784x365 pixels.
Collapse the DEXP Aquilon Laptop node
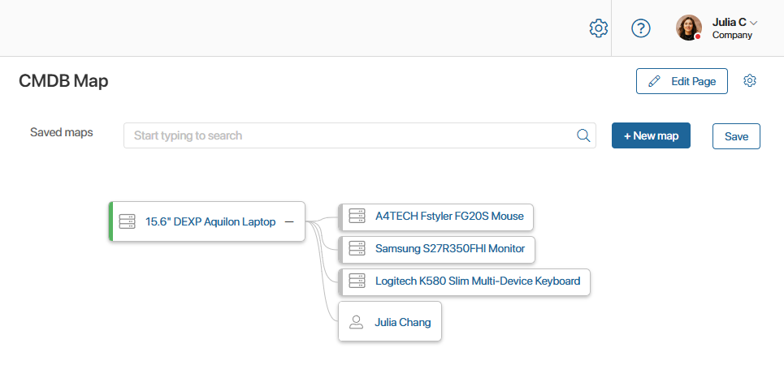point(289,221)
